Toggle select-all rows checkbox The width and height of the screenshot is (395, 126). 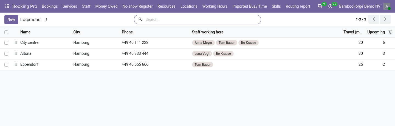point(6,32)
